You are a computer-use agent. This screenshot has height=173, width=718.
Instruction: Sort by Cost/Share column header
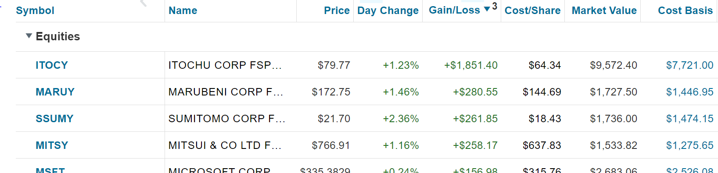[x=532, y=11]
